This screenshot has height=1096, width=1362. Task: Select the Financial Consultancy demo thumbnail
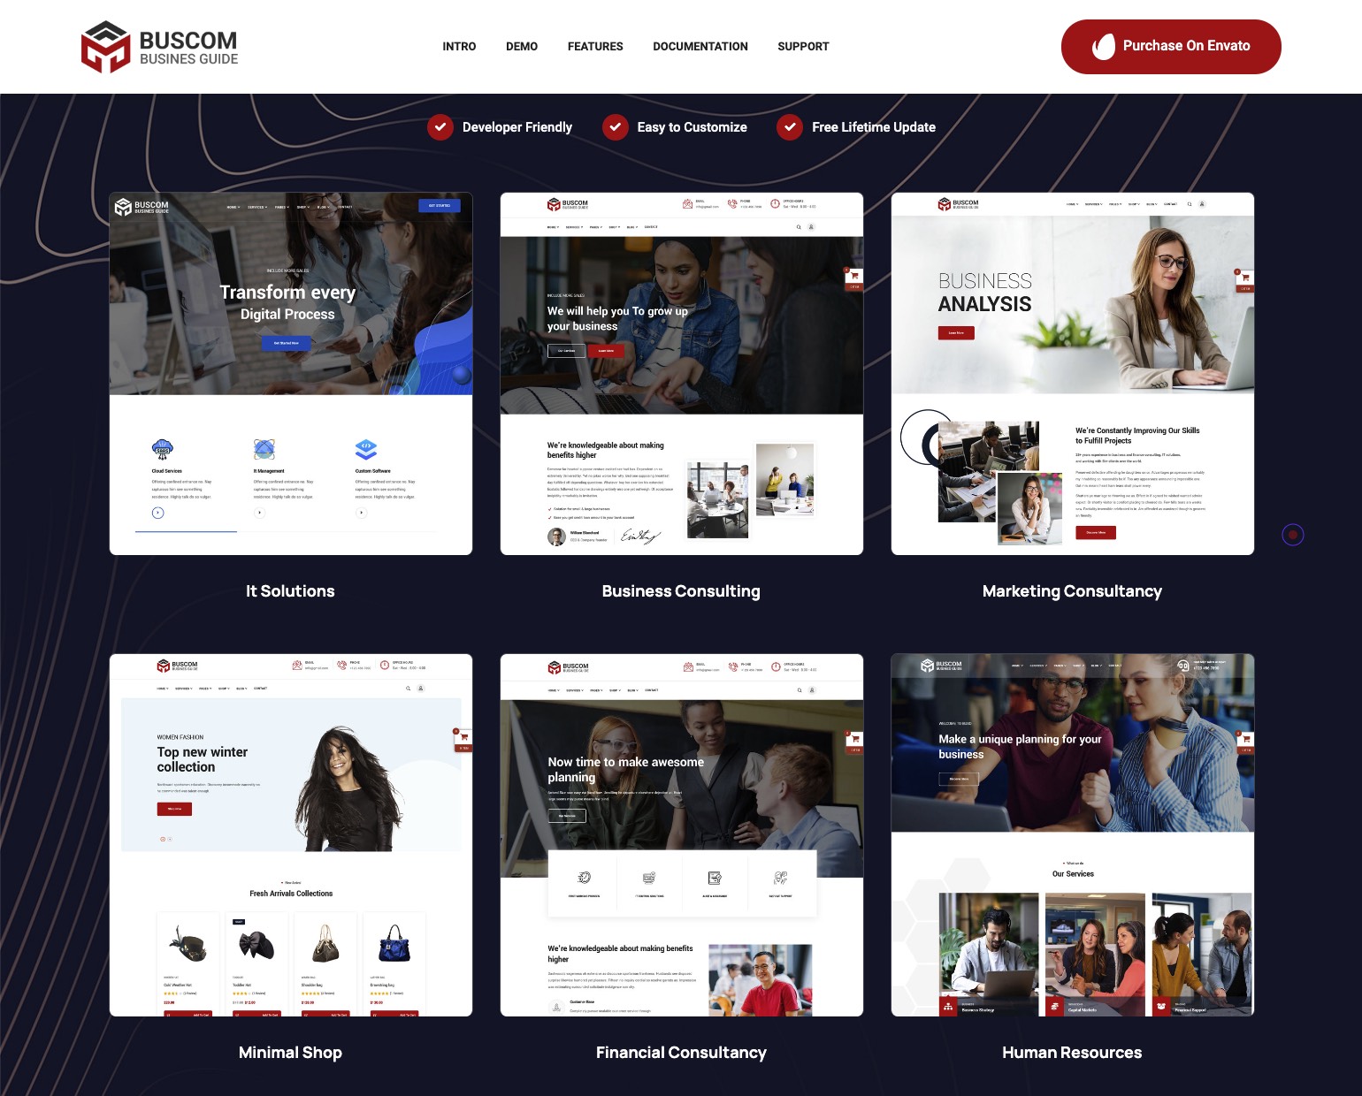pos(681,835)
